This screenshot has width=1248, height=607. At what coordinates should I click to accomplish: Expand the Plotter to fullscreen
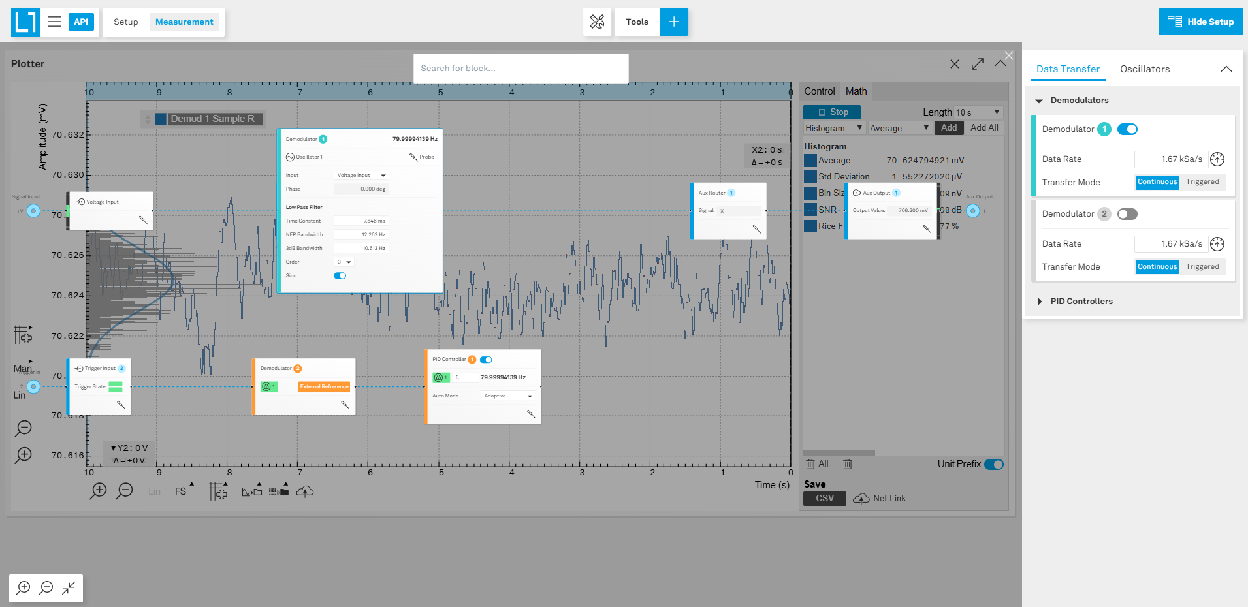[977, 64]
